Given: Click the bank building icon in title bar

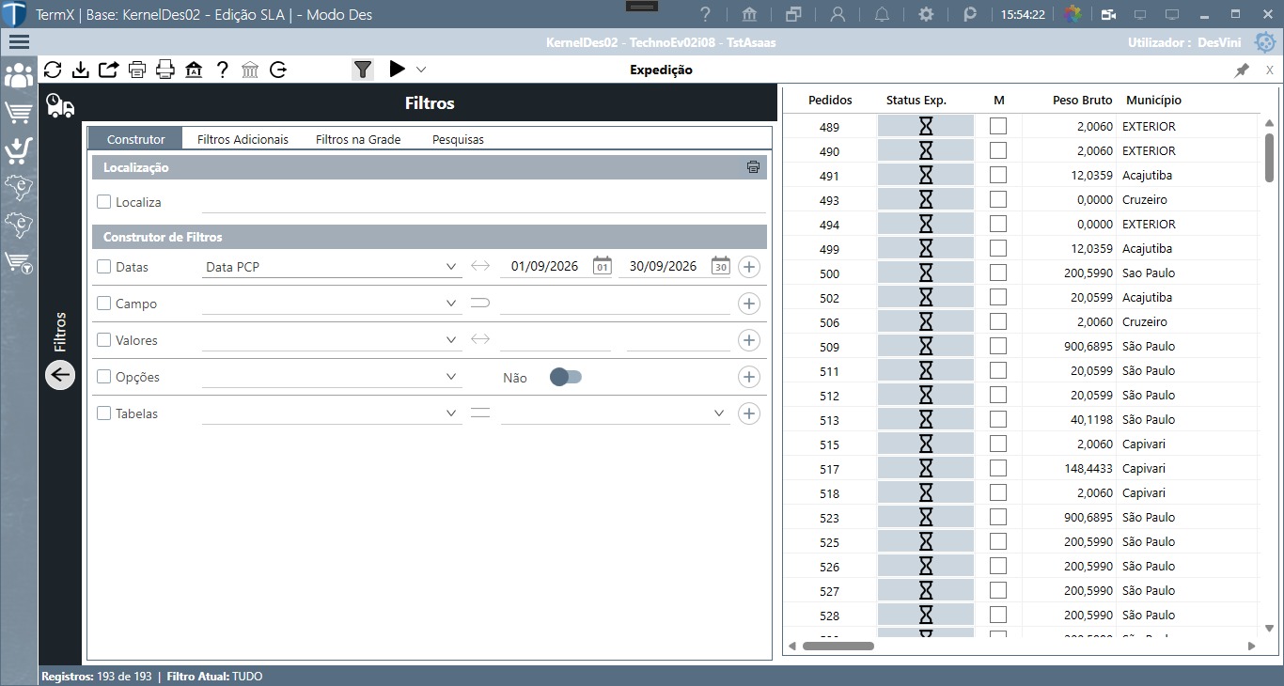Looking at the screenshot, I should tap(750, 14).
